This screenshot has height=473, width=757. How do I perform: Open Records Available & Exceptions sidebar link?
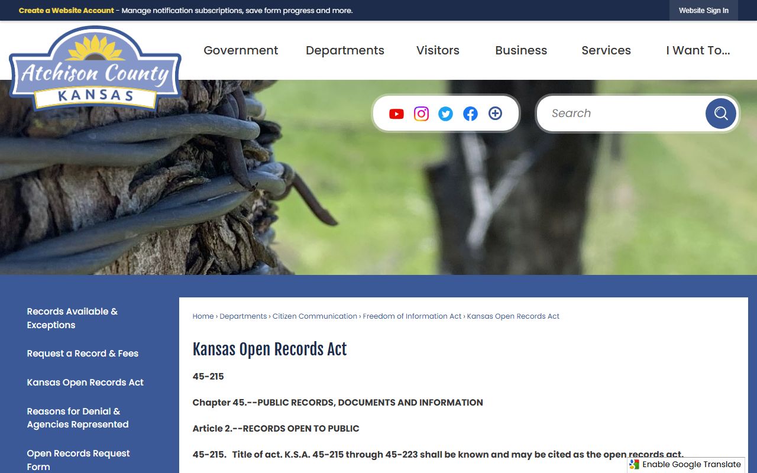72,318
